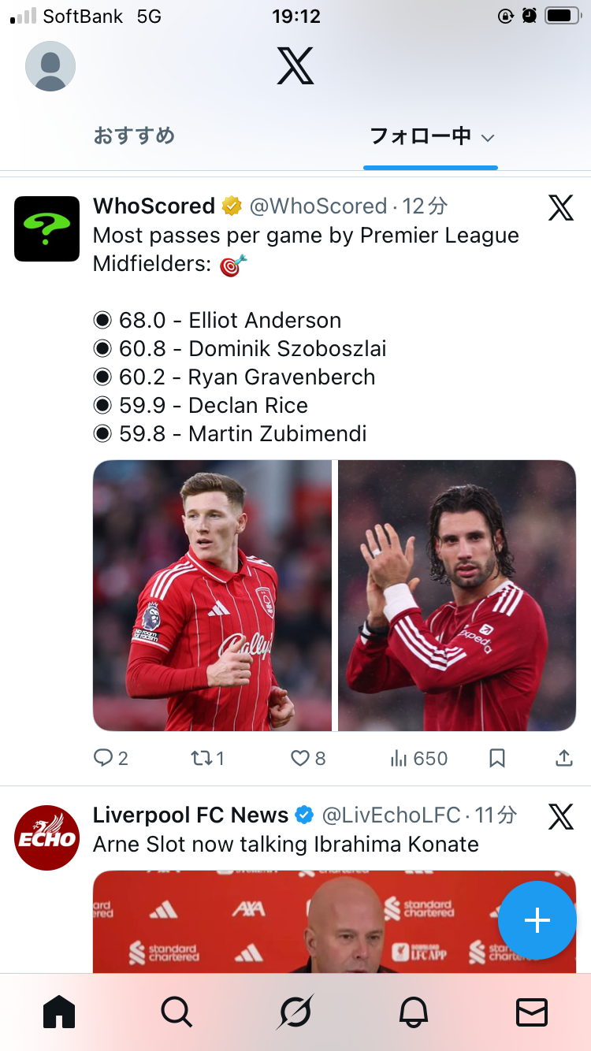
Task: Open the WhoScored profile picture
Action: (47, 228)
